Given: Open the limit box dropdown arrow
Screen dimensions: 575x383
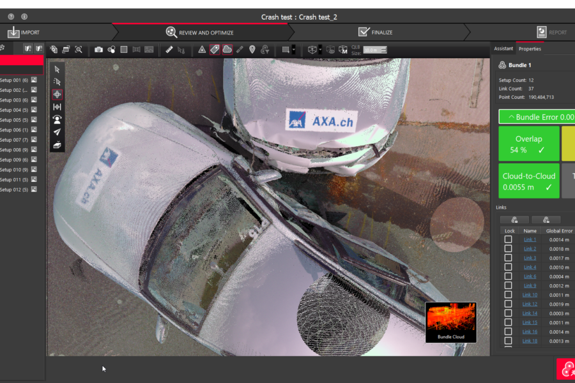Looking at the screenshot, I should coord(320,50).
